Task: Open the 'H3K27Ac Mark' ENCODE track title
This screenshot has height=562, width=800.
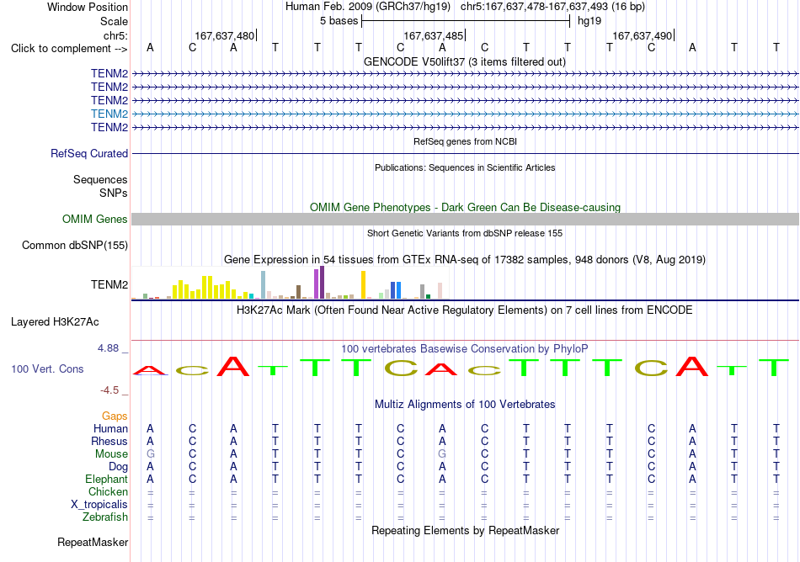Action: (x=465, y=310)
